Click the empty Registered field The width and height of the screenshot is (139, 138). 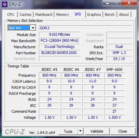tap(119, 40)
